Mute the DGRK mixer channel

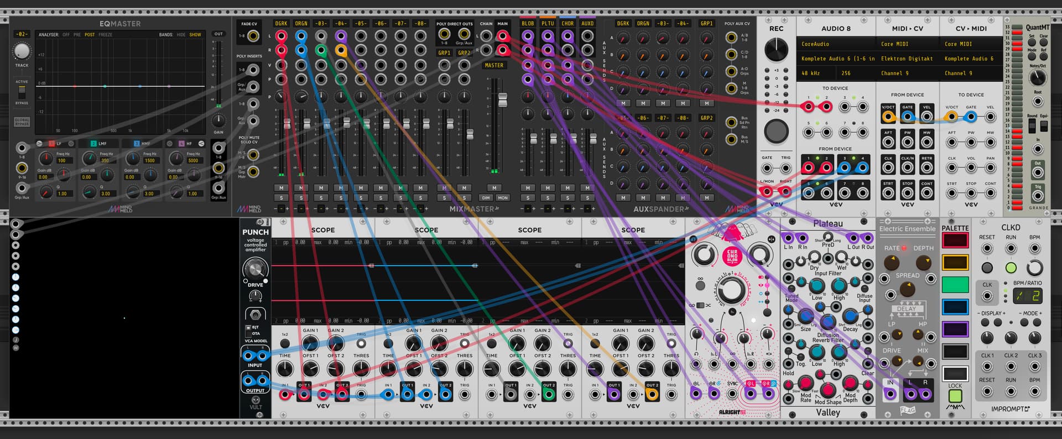coord(281,188)
